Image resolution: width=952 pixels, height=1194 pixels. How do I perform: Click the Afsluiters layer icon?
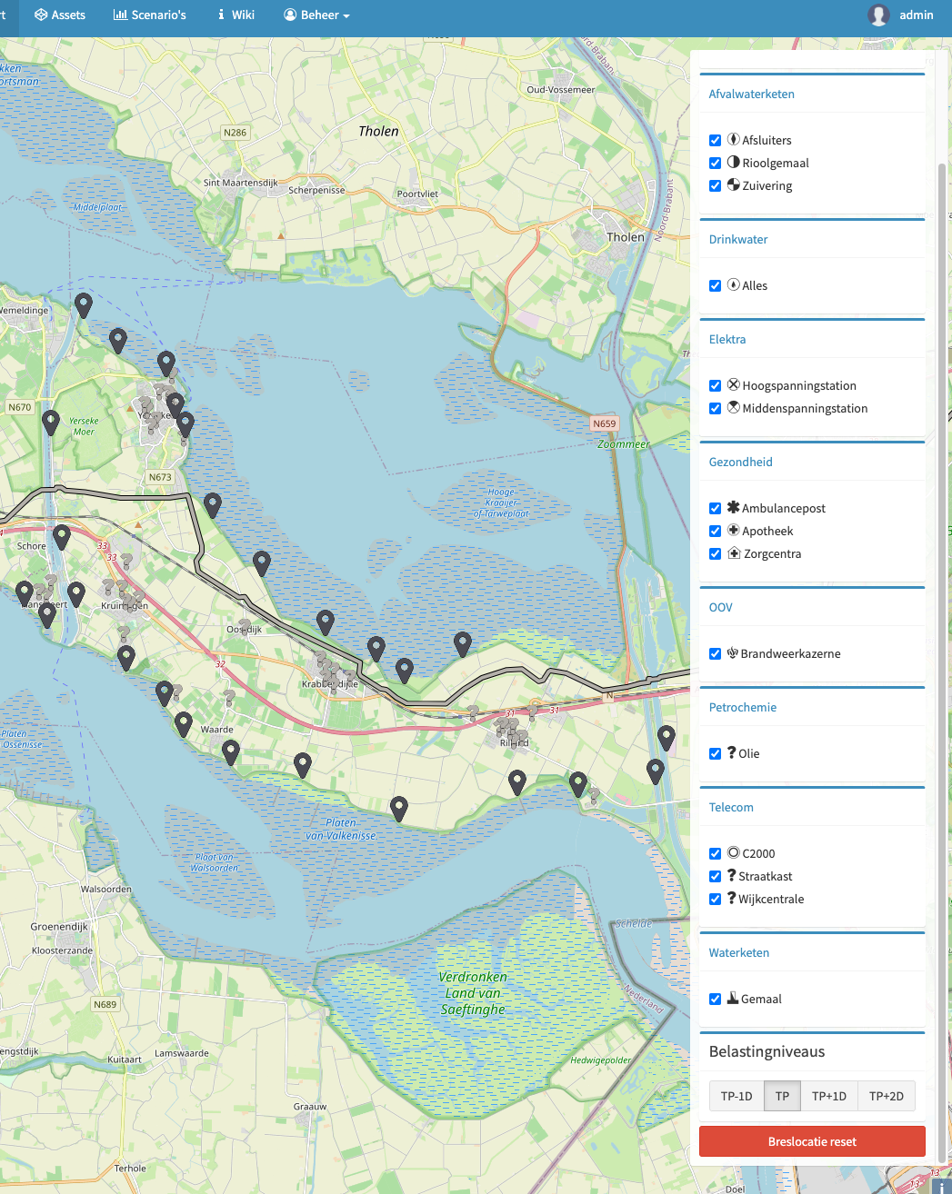[734, 139]
